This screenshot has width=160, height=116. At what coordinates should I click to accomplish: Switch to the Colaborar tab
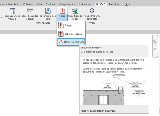tap(28, 4)
